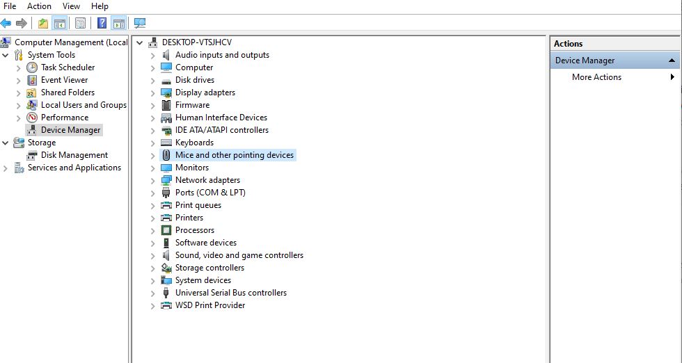Select the 'Processors' text

click(x=194, y=230)
